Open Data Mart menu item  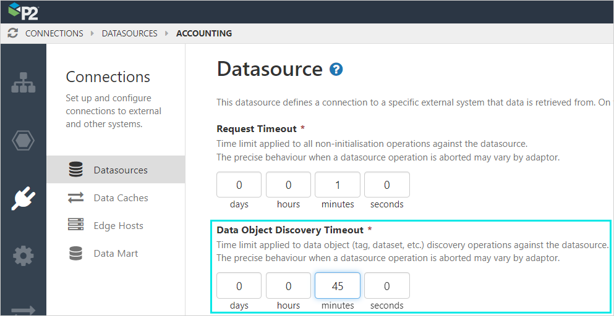[x=116, y=253]
